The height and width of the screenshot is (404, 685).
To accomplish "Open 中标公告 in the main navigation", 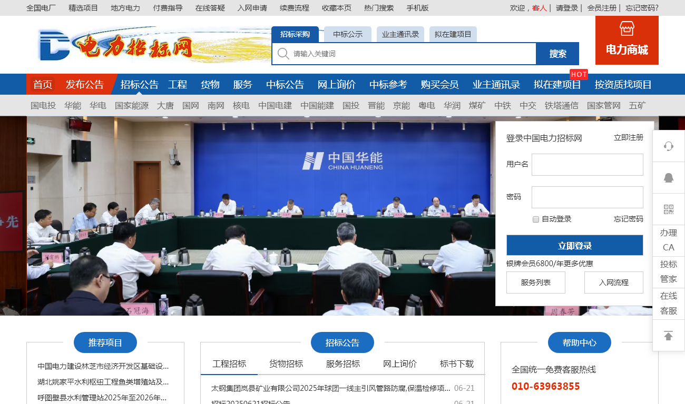I will [285, 84].
